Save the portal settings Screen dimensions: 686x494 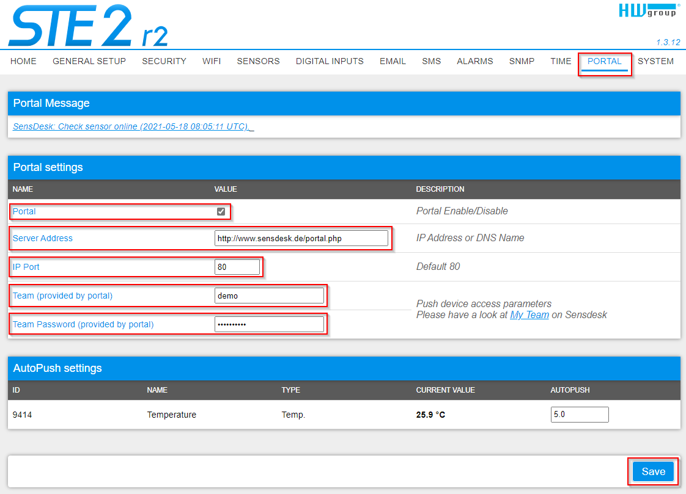pos(653,472)
